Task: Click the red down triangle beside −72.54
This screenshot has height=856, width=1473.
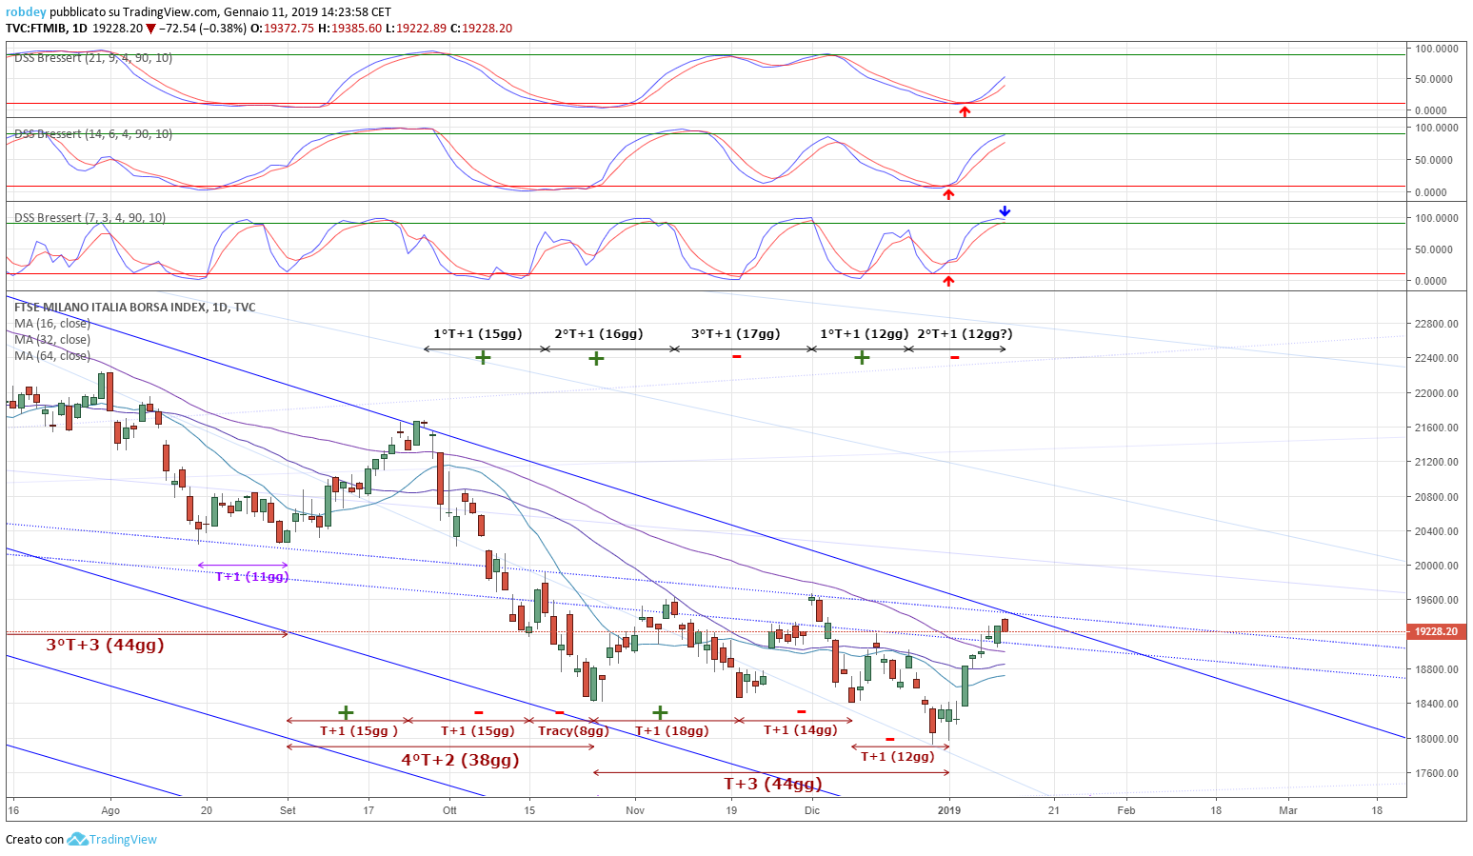Action: click(x=150, y=29)
